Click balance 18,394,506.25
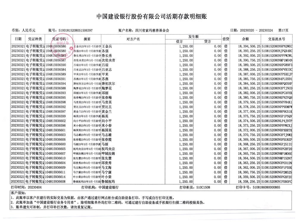This screenshot has width=298, height=223. [x=249, y=46]
